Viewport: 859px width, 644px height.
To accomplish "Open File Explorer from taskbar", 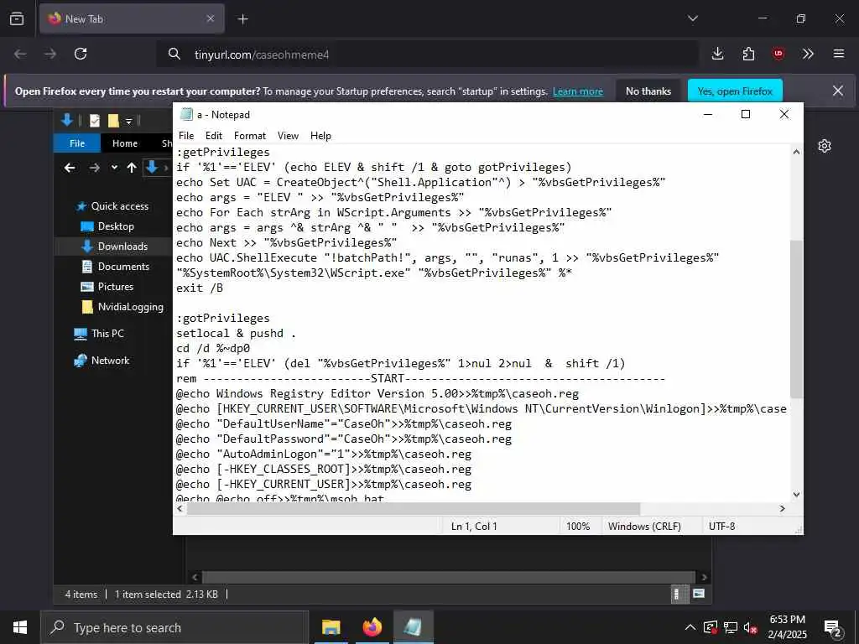I will (331, 627).
